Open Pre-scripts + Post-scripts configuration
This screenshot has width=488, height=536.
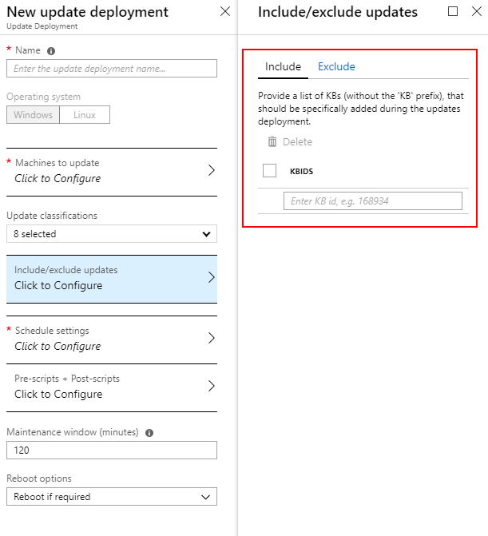[112, 387]
